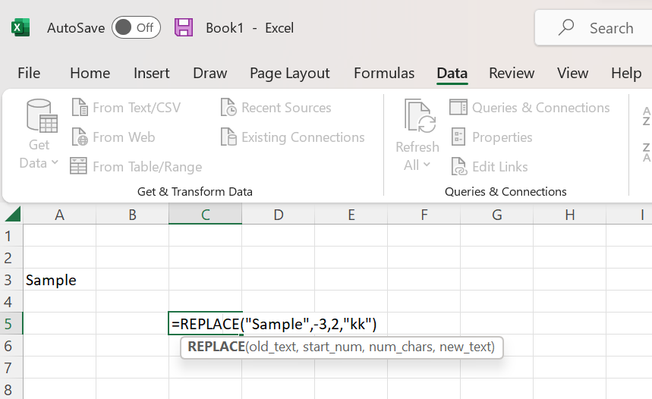652x399 pixels.
Task: Open the Formulas ribbon tab
Action: [x=384, y=73]
